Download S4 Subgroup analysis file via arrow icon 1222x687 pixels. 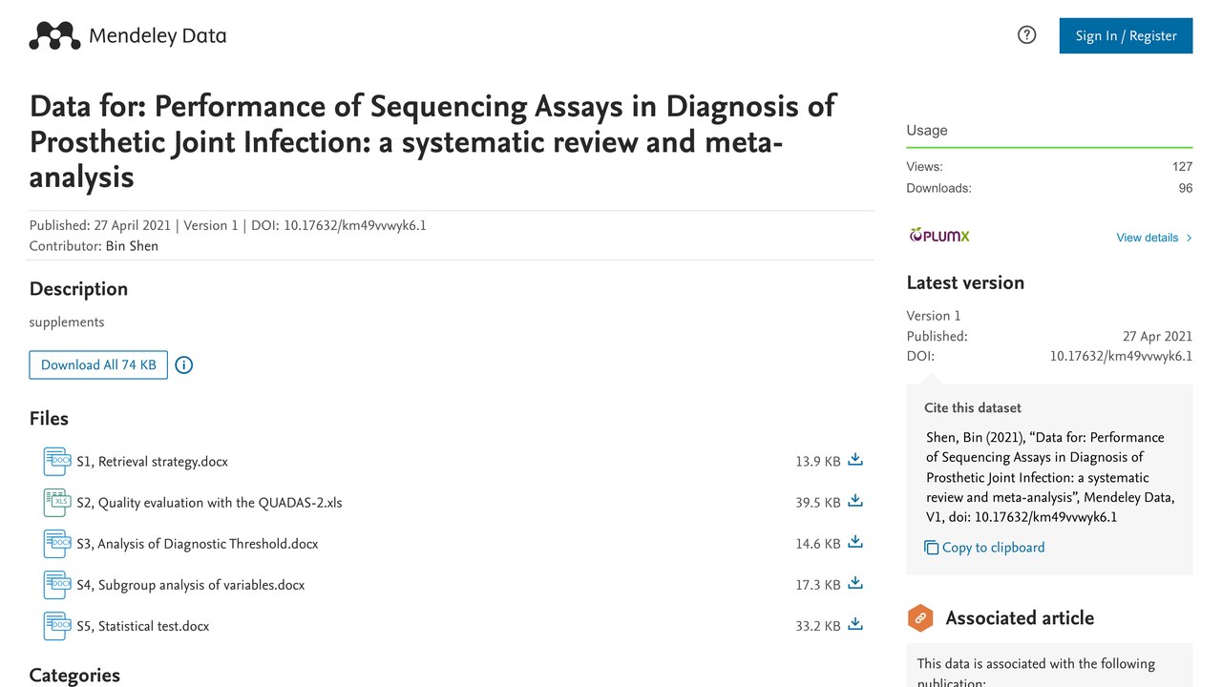855,583
